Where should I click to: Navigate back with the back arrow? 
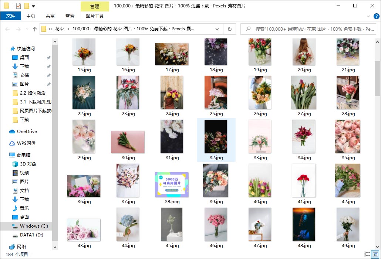point(8,29)
